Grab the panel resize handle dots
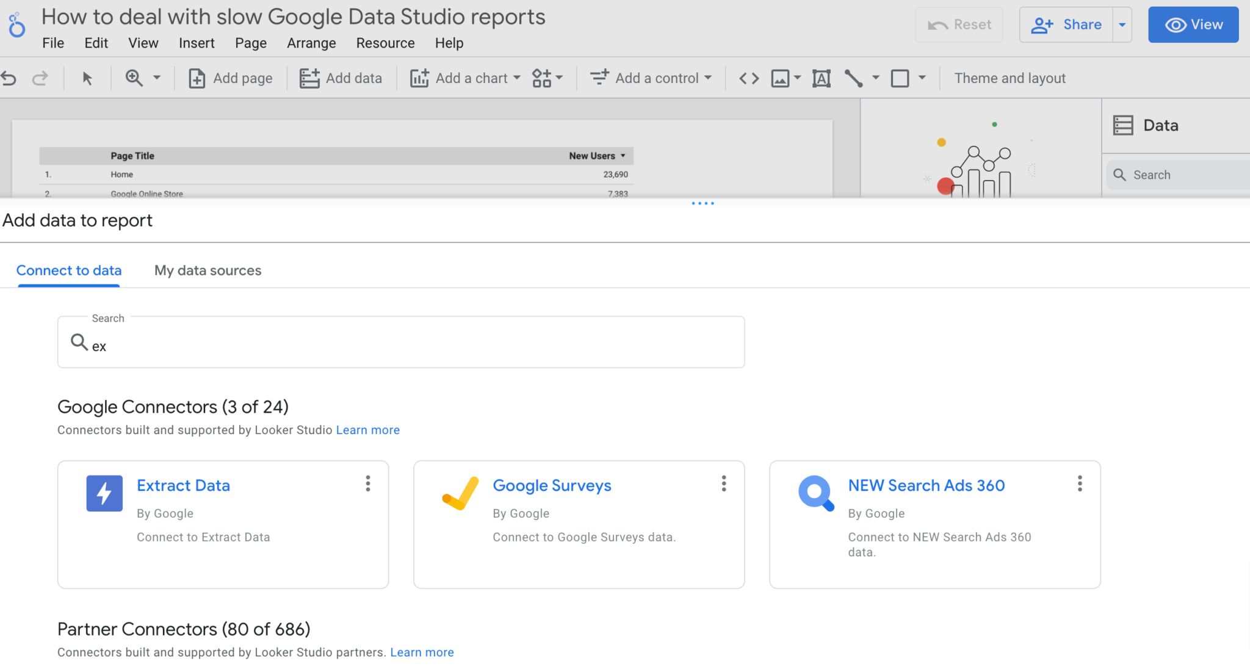 (x=703, y=203)
